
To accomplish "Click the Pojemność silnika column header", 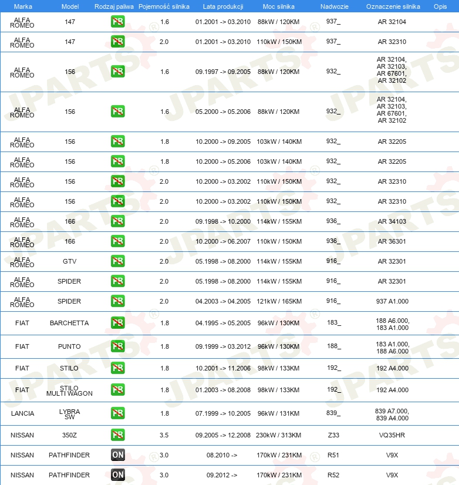I will point(164,6).
